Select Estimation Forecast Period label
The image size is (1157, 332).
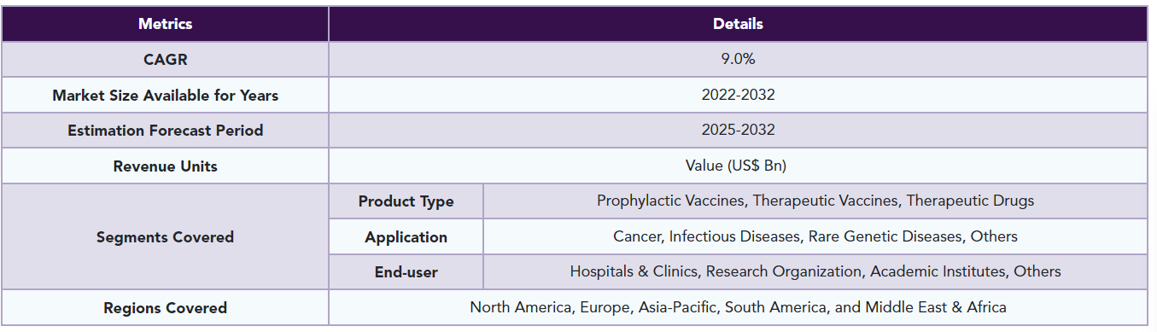tap(166, 131)
